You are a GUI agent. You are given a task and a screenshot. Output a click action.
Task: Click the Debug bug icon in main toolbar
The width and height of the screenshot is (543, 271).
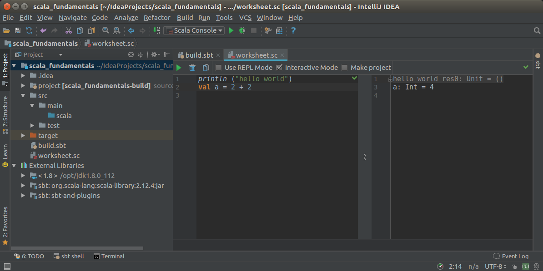242,30
